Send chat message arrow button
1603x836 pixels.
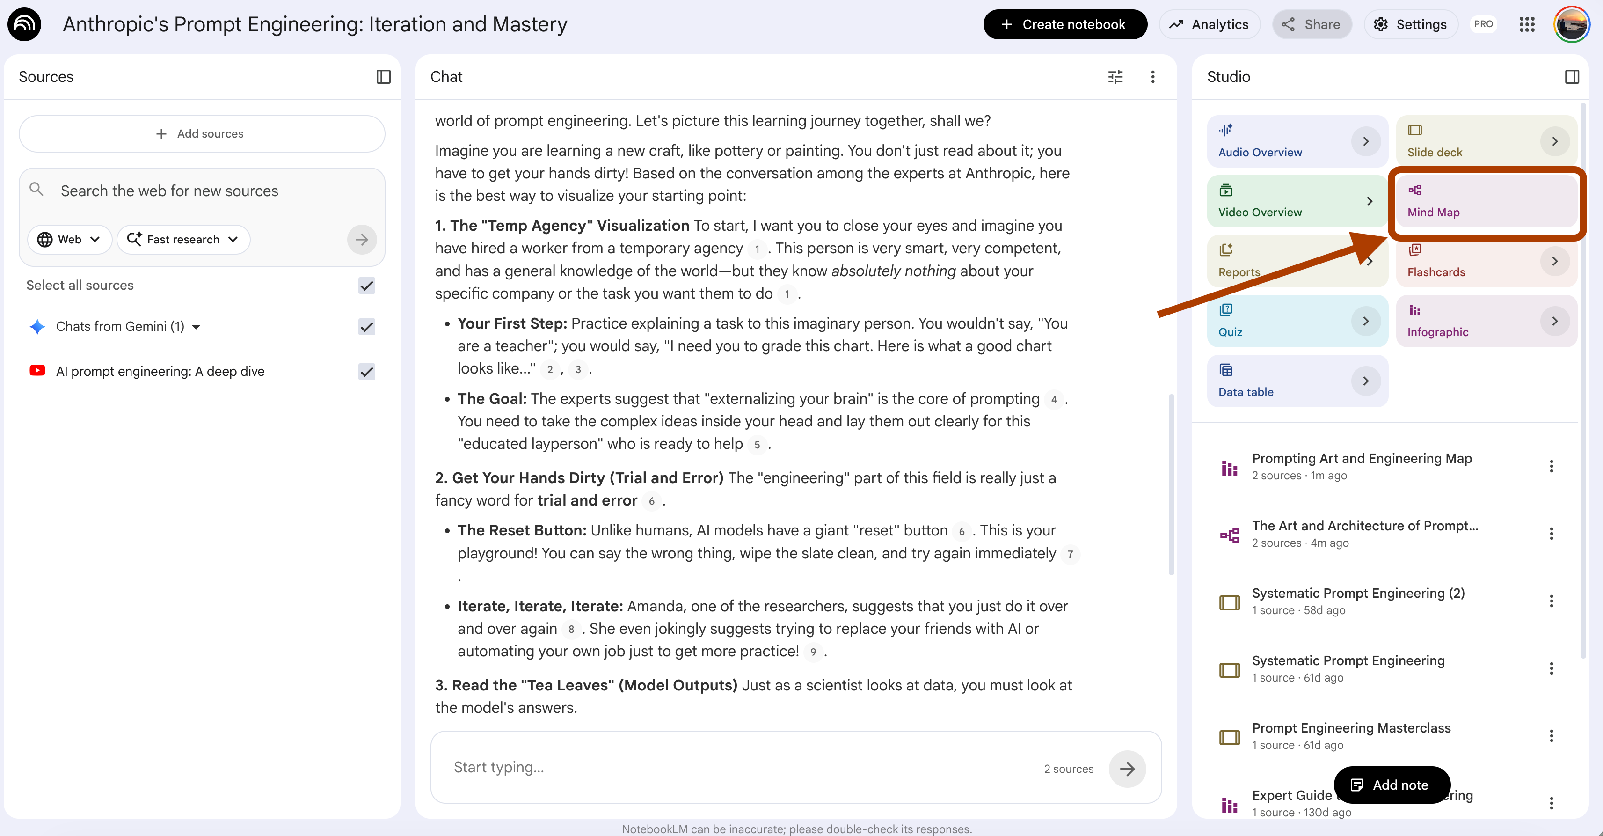pyautogui.click(x=1127, y=769)
